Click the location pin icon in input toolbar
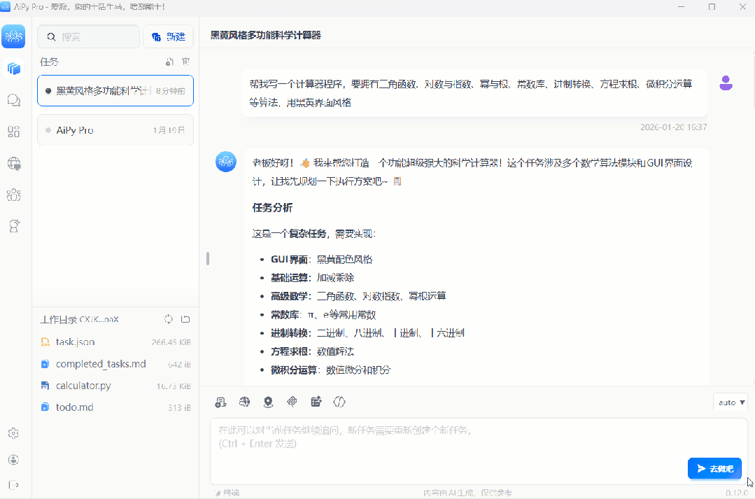Viewport: 755px width, 499px height. pyautogui.click(x=268, y=402)
